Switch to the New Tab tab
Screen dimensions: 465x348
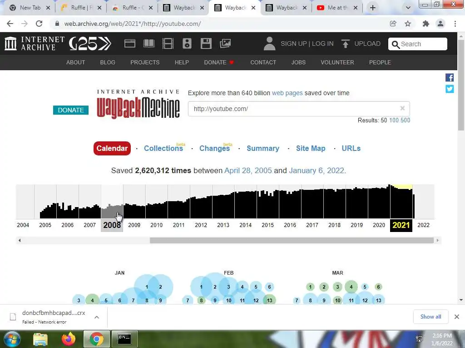[x=30, y=8]
